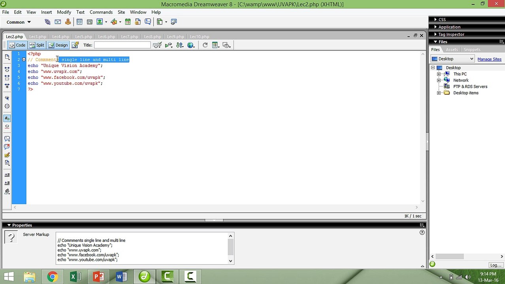Image resolution: width=505 pixels, height=284 pixels.
Task: Click the Manage Sites link
Action: [x=489, y=59]
